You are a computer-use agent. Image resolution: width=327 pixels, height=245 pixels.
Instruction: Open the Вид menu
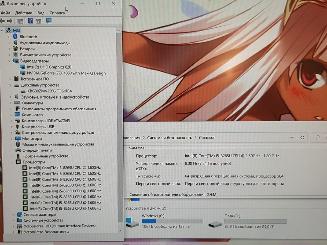tap(41, 13)
